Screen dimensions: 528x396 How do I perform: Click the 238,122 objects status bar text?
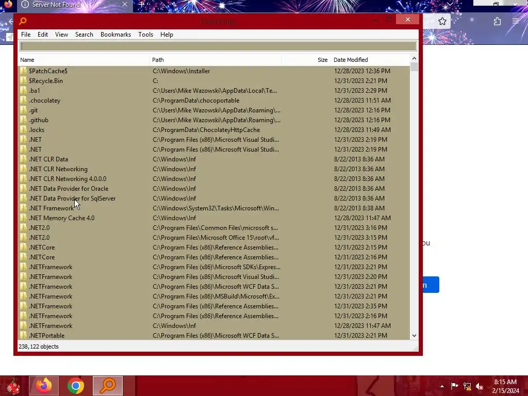pos(38,346)
